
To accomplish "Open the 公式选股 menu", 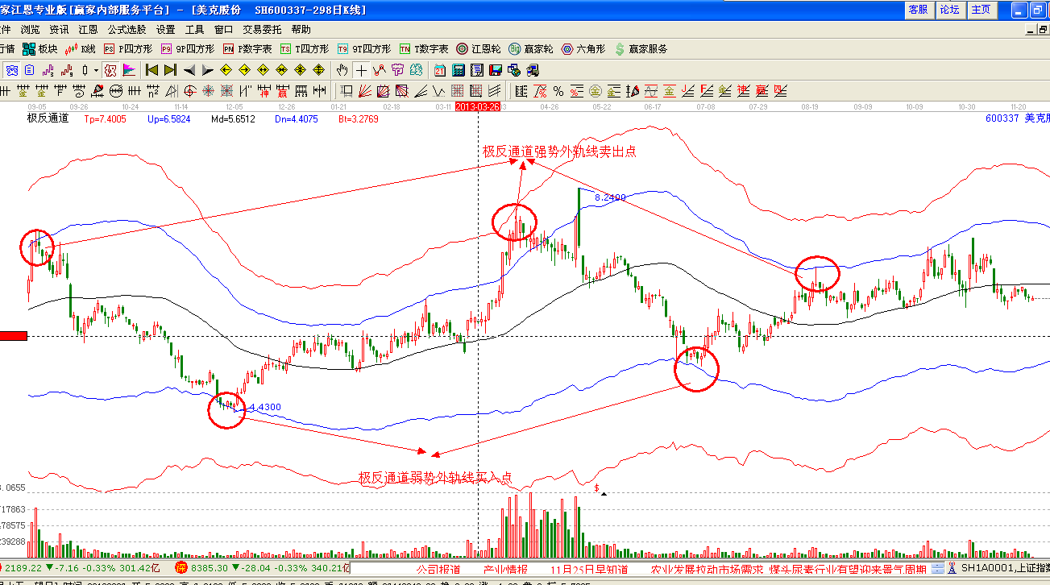I will coord(127,30).
